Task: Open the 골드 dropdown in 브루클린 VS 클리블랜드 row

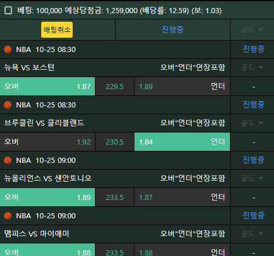Action: 252,123
